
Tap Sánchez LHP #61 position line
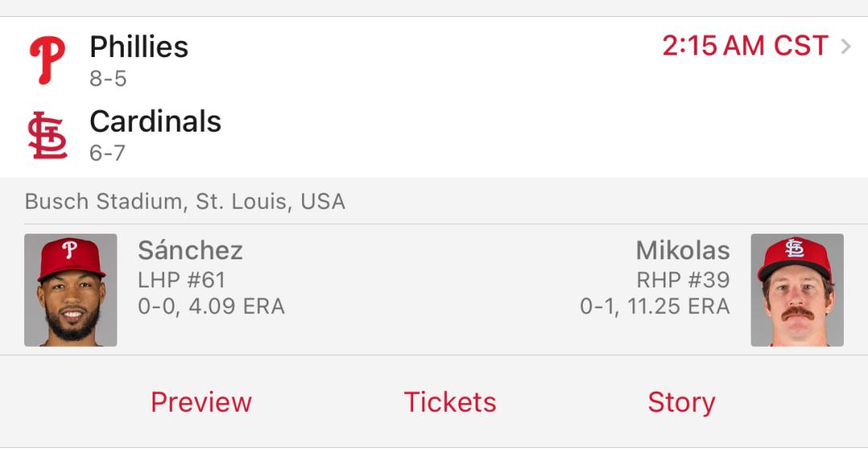pos(182,280)
